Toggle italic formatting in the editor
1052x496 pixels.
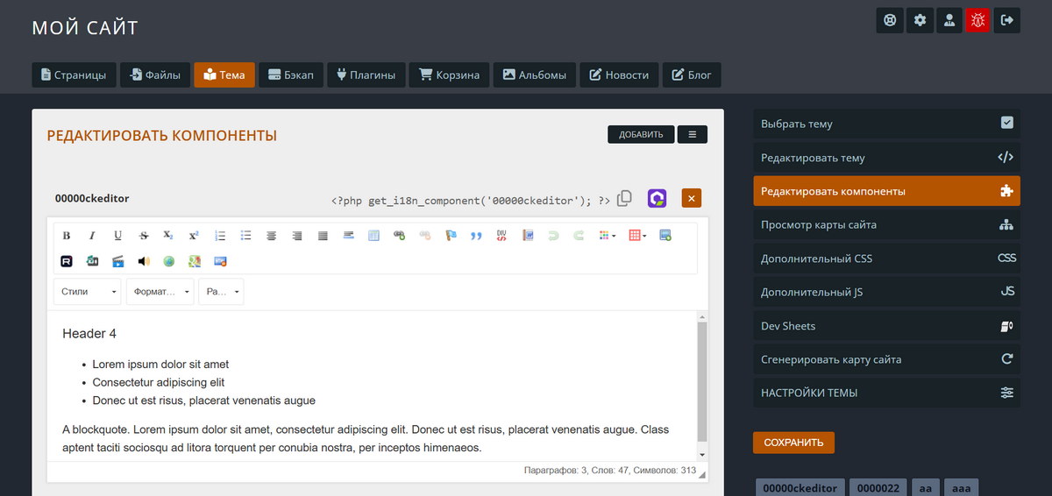[92, 236]
